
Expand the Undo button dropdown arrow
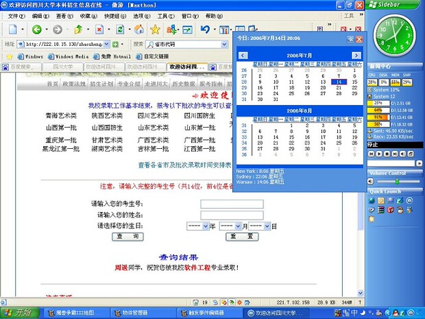[215, 29]
